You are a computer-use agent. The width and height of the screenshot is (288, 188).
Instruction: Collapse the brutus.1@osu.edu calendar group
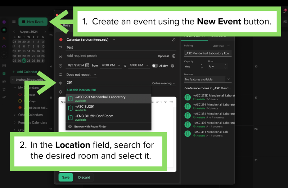pyautogui.click(x=13, y=80)
